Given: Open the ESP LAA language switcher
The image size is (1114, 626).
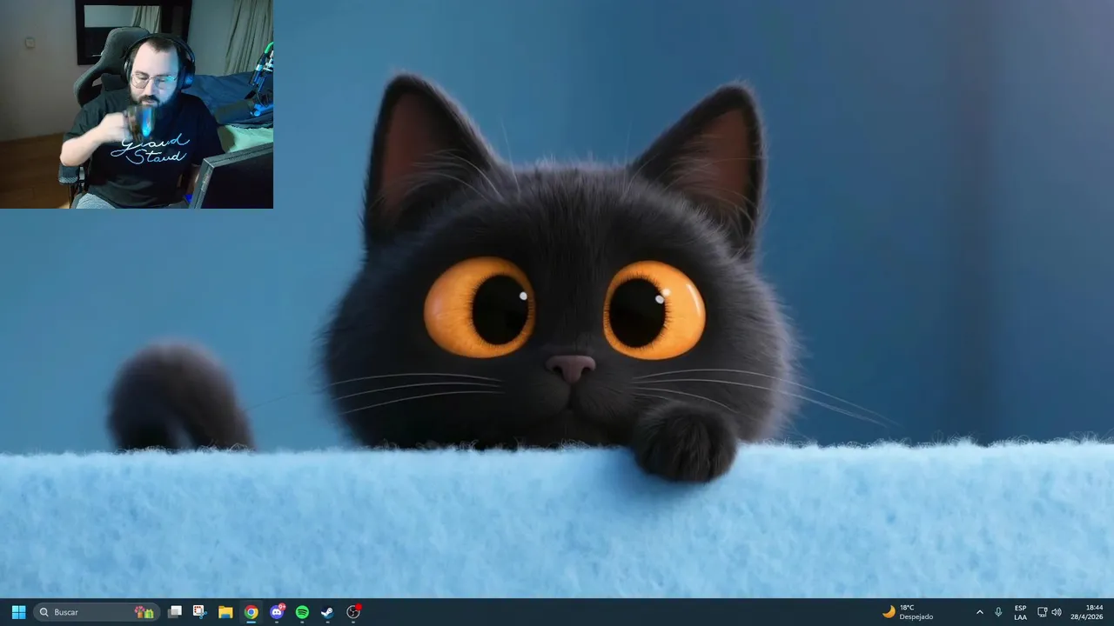Looking at the screenshot, I should pos(1020,612).
